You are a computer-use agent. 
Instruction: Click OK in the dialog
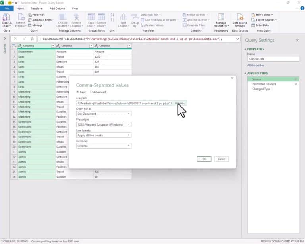pyautogui.click(x=204, y=159)
